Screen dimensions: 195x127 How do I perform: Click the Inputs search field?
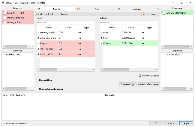(x=66, y=22)
